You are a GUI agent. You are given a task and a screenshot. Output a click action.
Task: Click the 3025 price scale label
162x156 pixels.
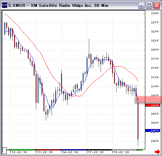point(155,114)
